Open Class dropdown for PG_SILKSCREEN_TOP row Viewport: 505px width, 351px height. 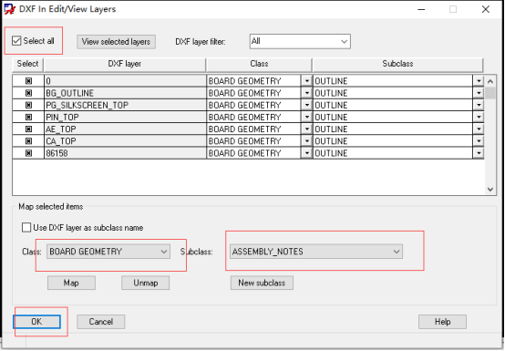(x=306, y=105)
